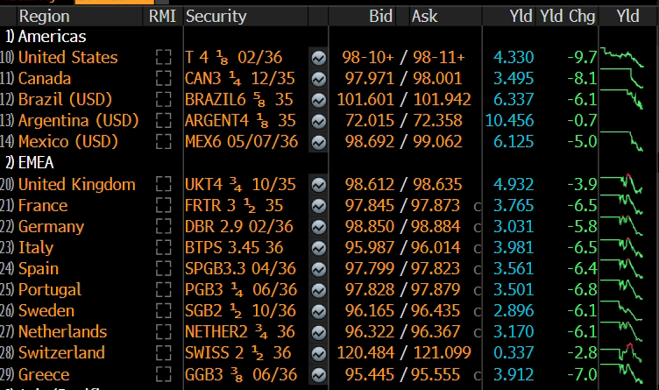This screenshot has height=390, width=659.
Task: Open the chart icon for SGB2 1/2 10/36
Action: point(319,311)
